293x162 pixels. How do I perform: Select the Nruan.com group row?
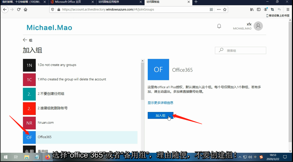80,123
